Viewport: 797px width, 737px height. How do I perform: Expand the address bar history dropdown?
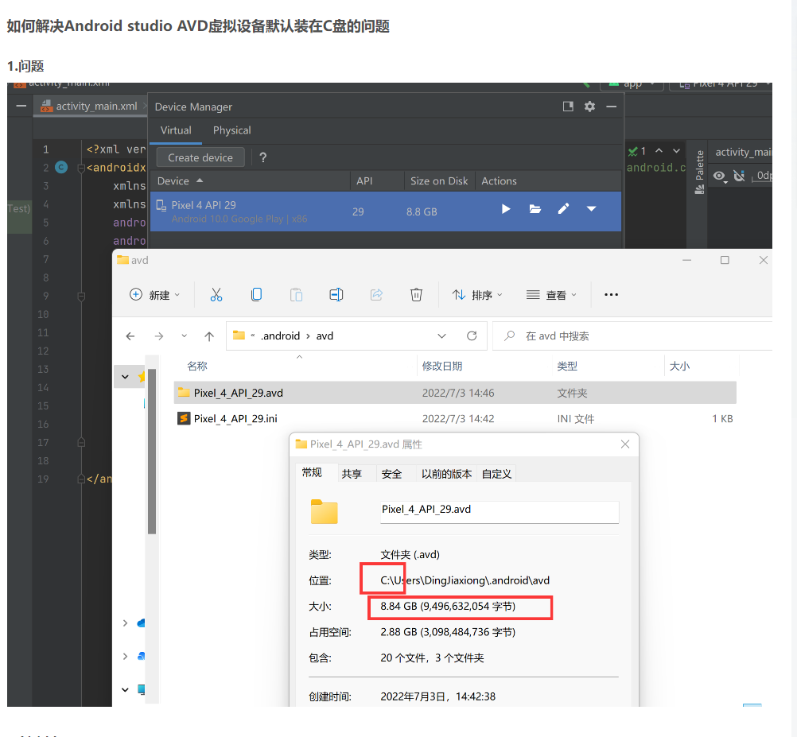point(441,336)
